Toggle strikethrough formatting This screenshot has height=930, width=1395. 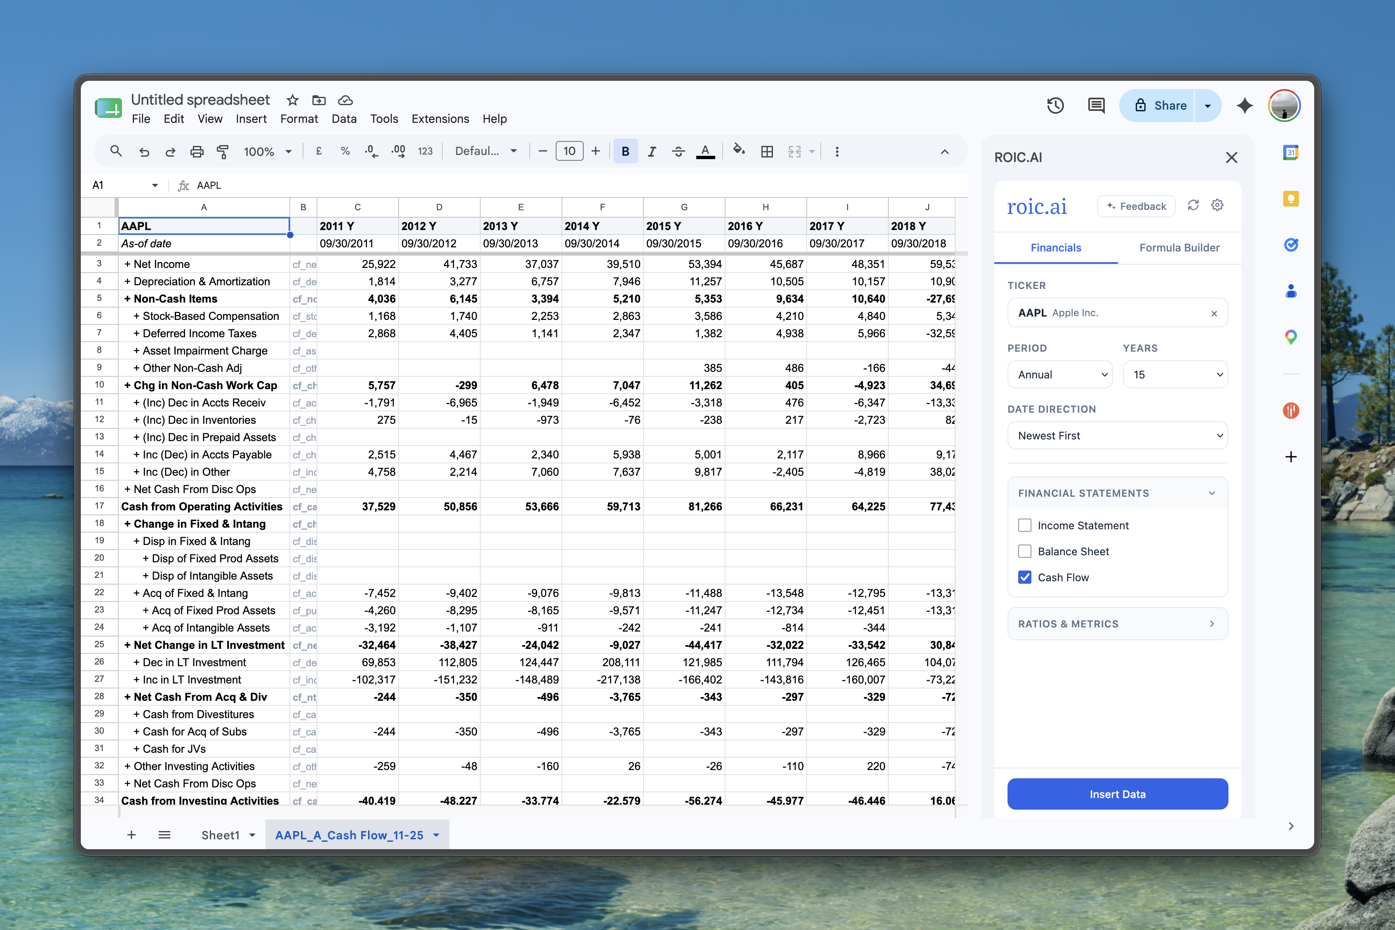(678, 151)
